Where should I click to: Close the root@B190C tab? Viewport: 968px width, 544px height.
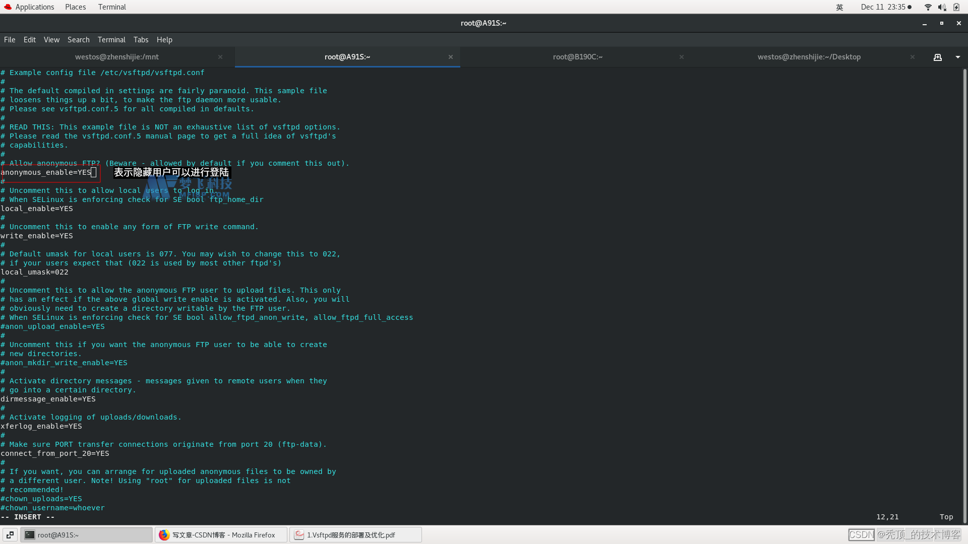tap(681, 57)
